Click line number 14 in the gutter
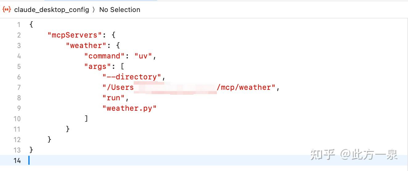This screenshot has height=171, width=408. click(x=17, y=161)
